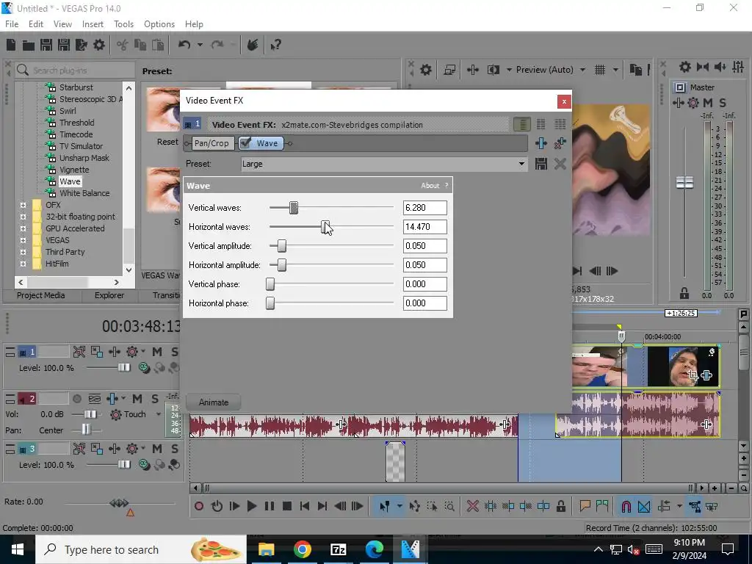Switch to the Project Media tab
The width and height of the screenshot is (752, 564).
41,295
